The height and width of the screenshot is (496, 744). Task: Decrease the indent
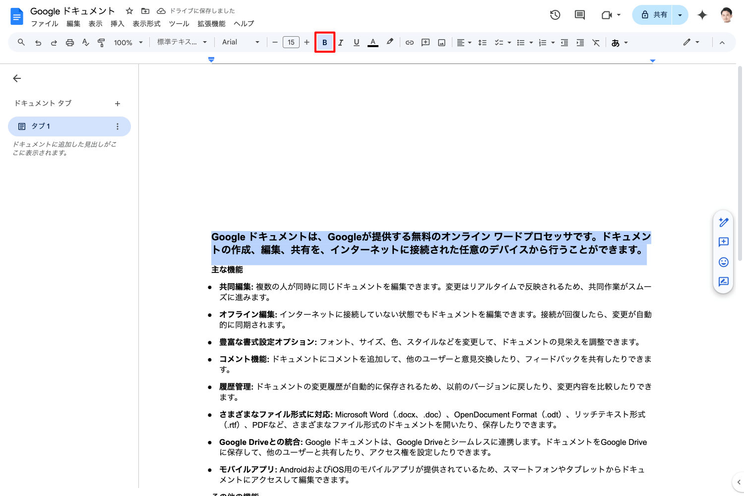(564, 43)
